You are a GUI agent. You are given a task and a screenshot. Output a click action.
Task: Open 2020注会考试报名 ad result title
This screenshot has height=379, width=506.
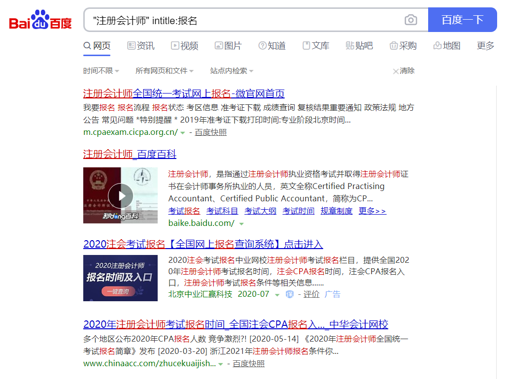[203, 244]
